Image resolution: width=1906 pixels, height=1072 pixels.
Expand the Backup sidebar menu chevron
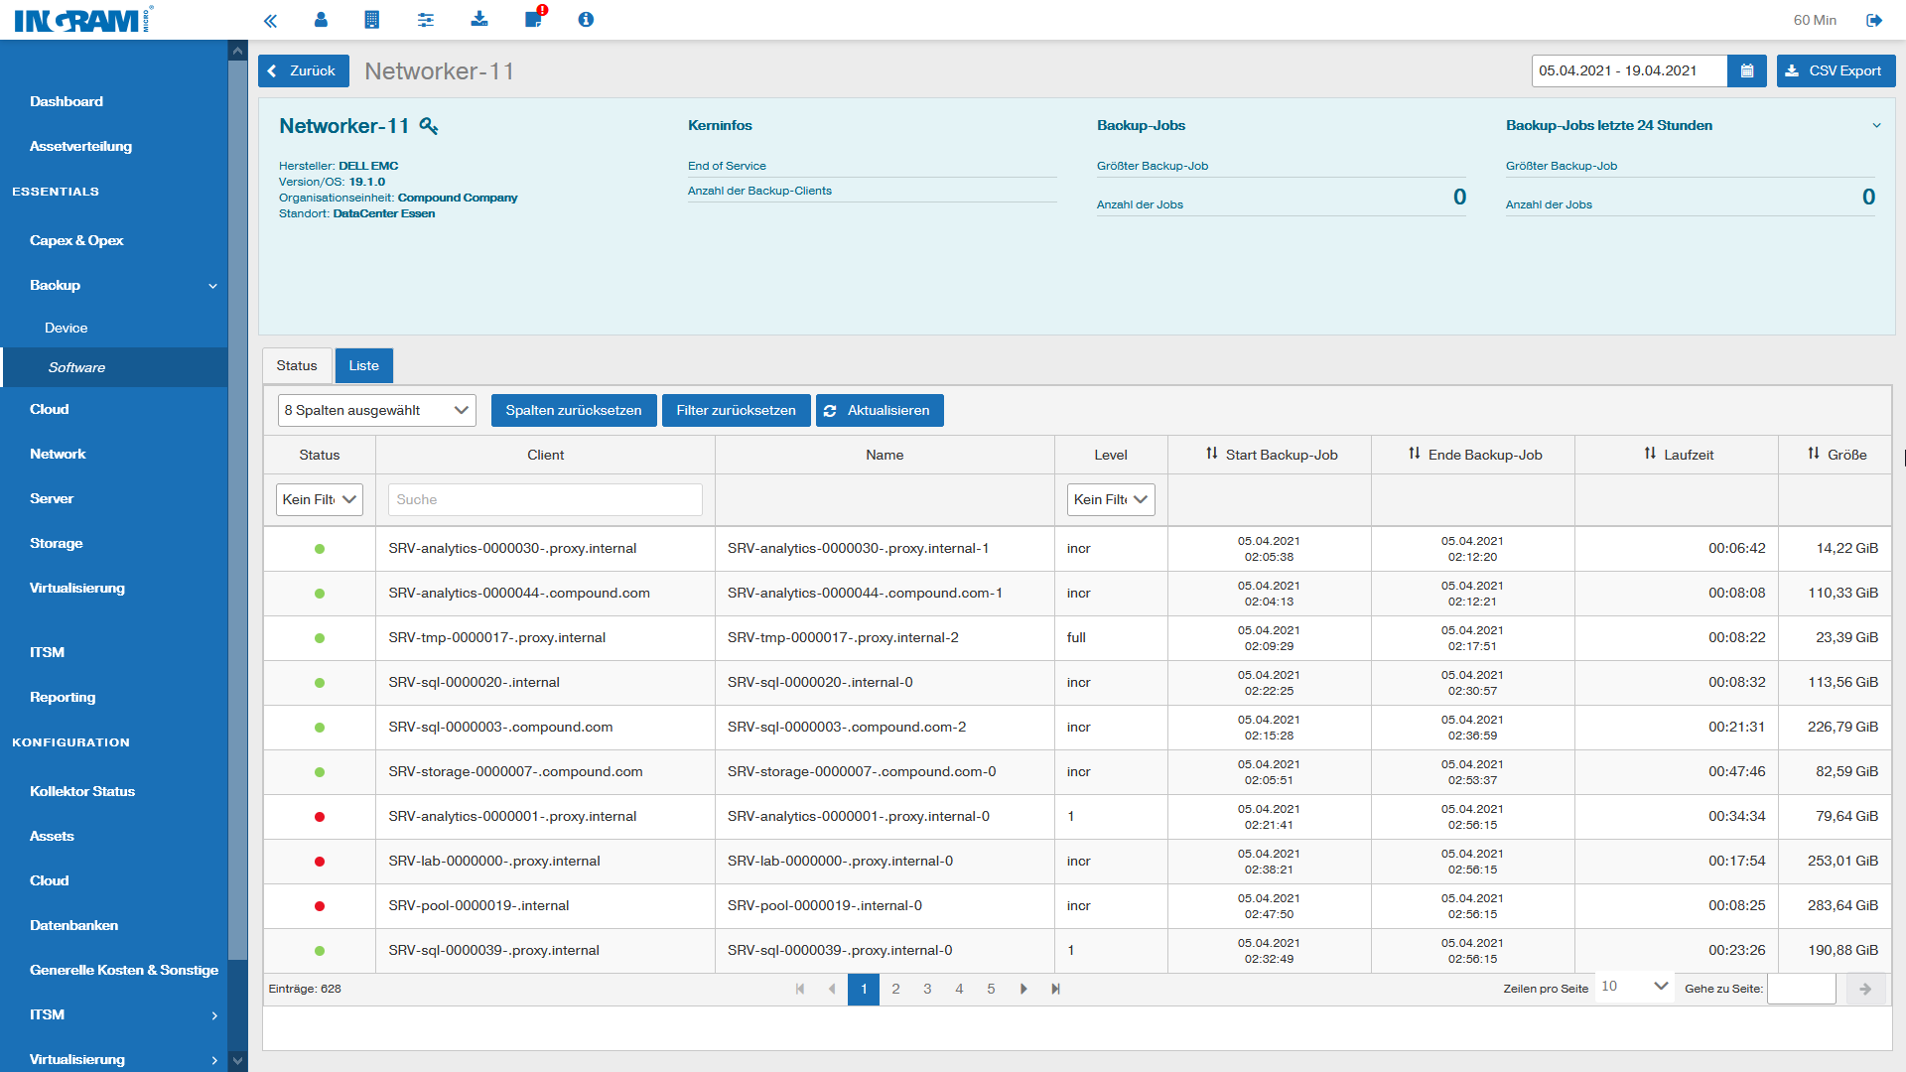coord(212,286)
